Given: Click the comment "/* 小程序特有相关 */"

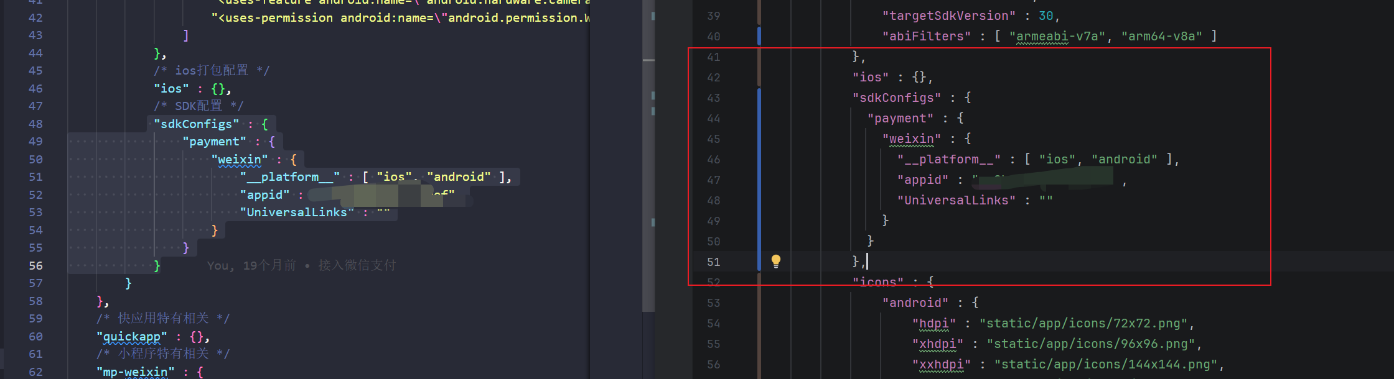Looking at the screenshot, I should 163,354.
